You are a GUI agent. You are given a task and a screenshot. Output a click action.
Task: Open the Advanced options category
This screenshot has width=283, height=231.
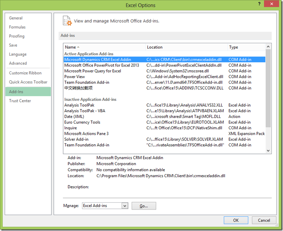pos(28,63)
